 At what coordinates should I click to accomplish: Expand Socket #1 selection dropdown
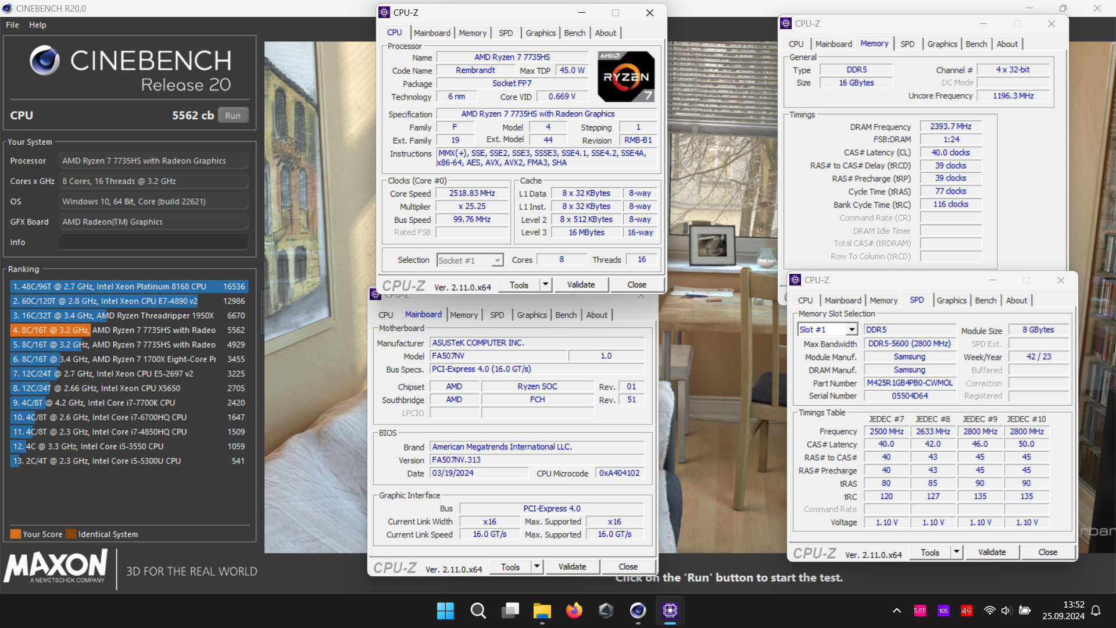(x=497, y=261)
